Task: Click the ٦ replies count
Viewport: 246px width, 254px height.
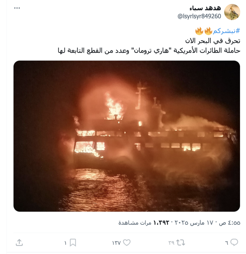Action: click(227, 243)
